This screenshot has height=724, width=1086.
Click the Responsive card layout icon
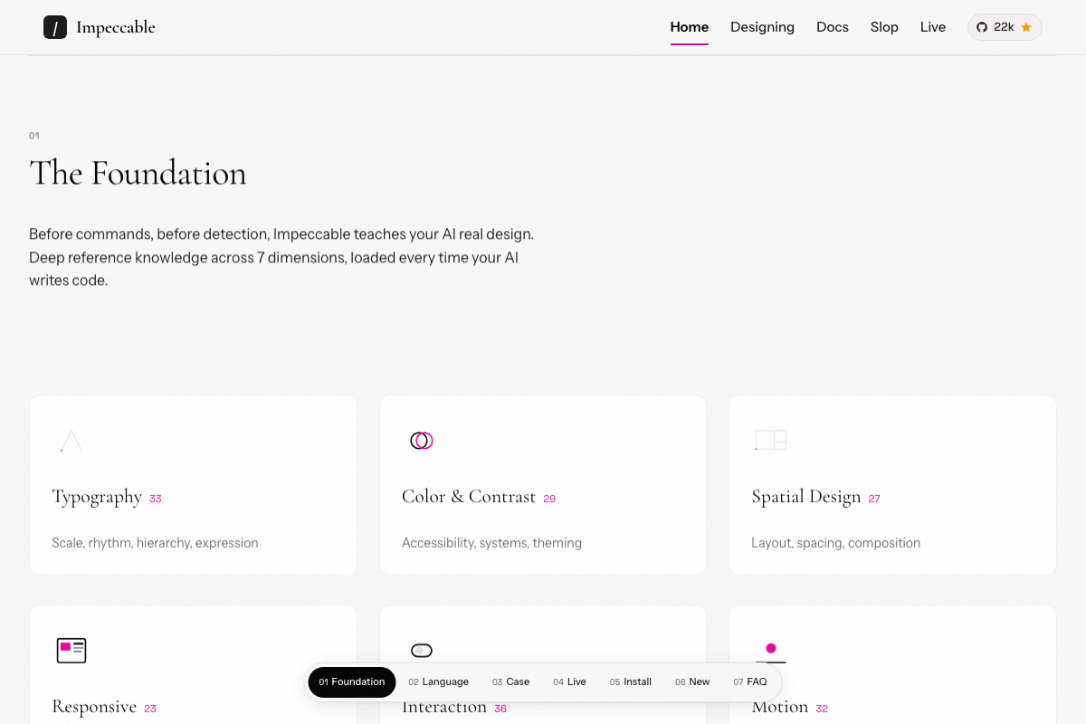pyautogui.click(x=71, y=650)
